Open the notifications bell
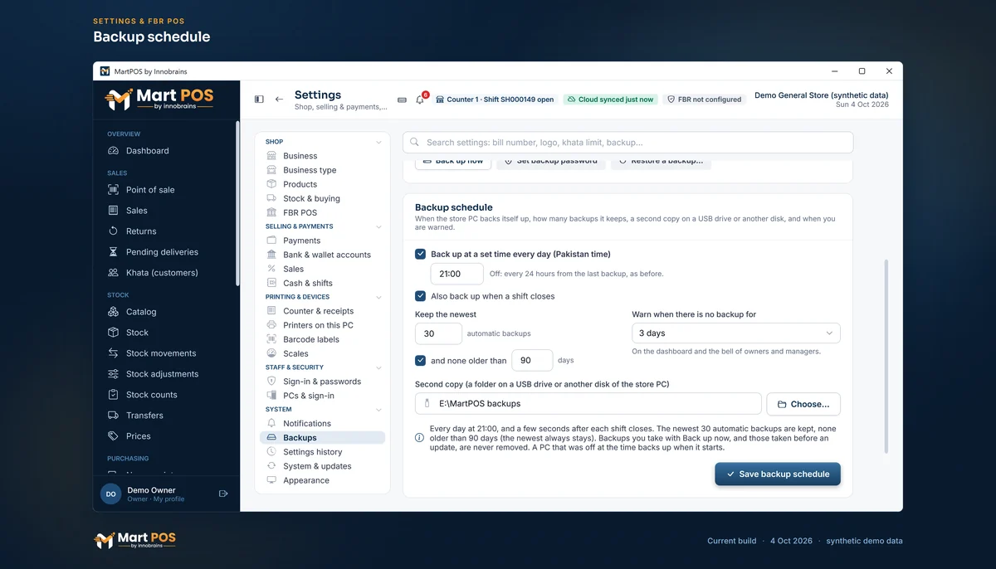This screenshot has height=569, width=996. point(420,100)
